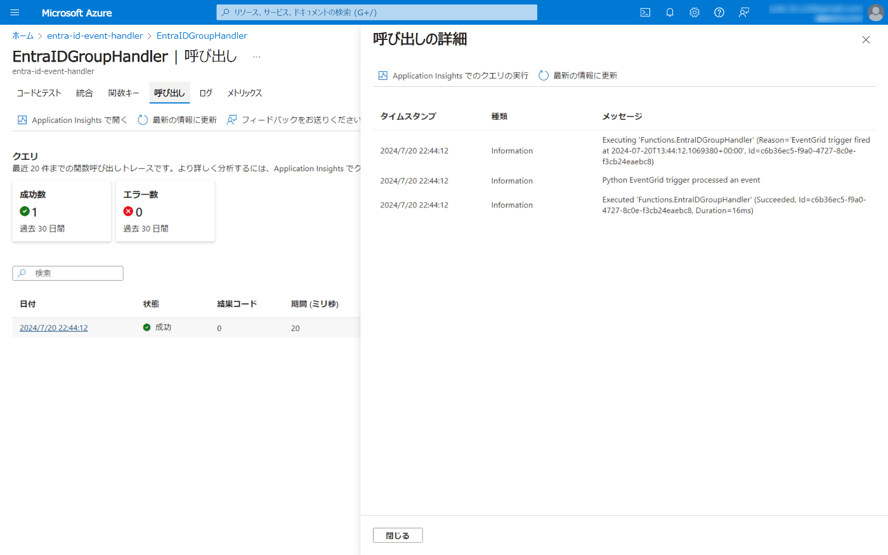Click Application Insights で開く
The image size is (888, 555).
[72, 120]
